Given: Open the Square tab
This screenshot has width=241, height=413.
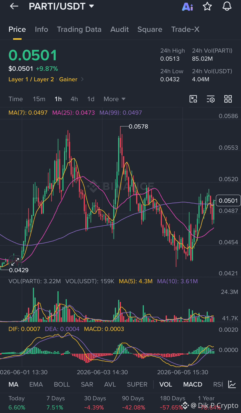Looking at the screenshot, I should tap(150, 29).
